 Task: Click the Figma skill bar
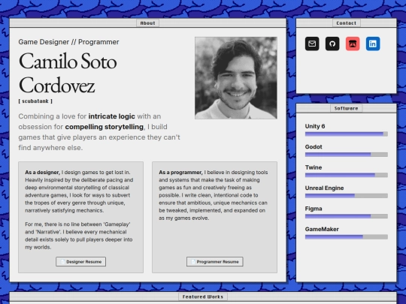coord(347,216)
